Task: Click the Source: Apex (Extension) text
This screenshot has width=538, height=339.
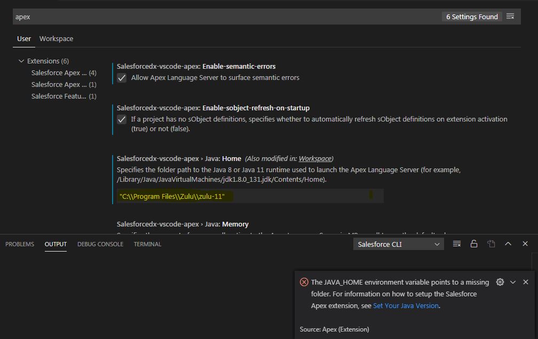Action: coord(335,329)
